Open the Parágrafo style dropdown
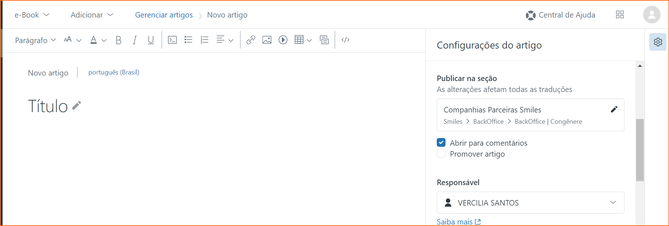 click(35, 40)
